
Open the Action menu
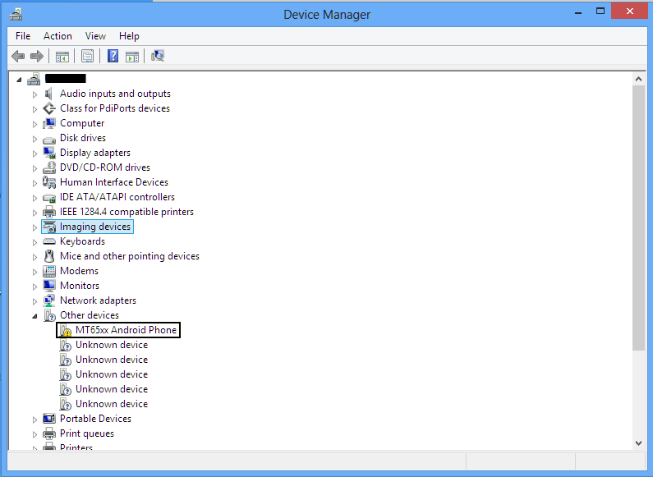(57, 36)
